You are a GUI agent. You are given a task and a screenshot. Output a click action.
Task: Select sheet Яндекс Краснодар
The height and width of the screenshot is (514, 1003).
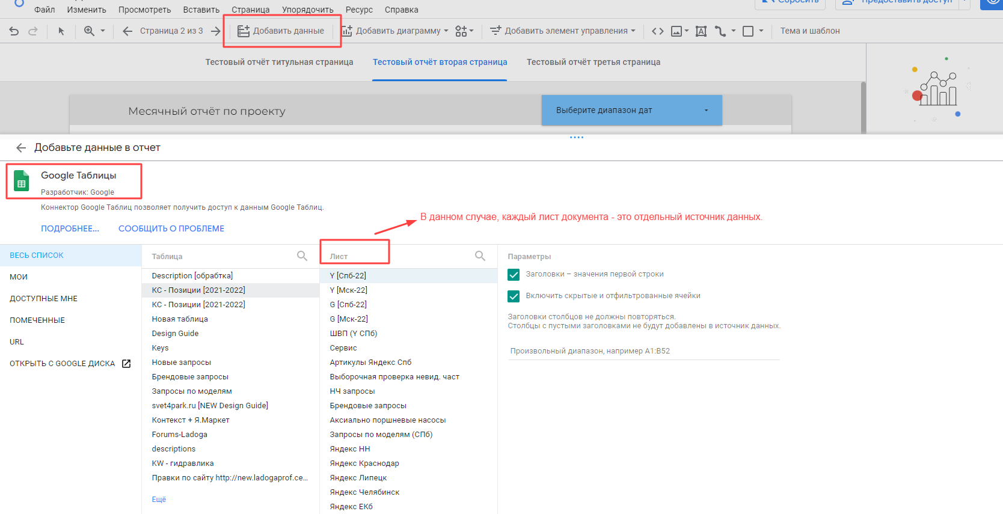point(409,464)
